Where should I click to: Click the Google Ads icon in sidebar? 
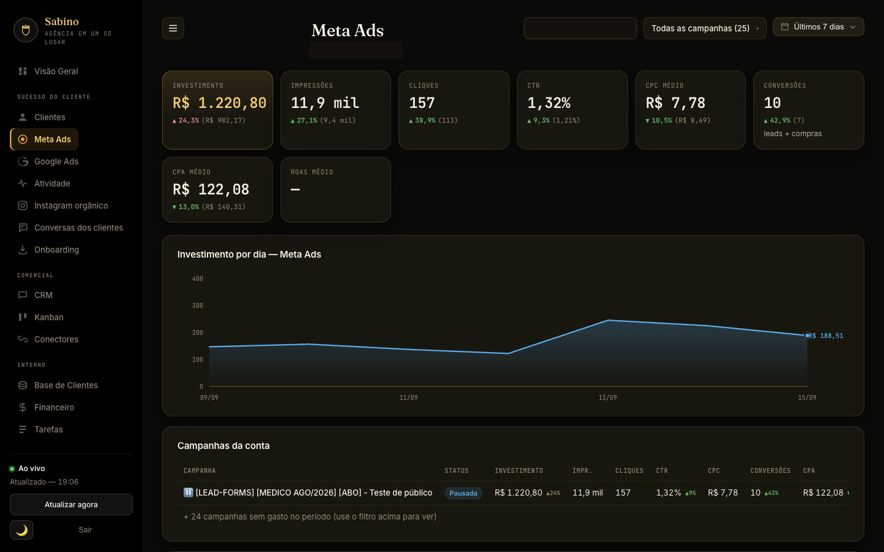click(23, 161)
